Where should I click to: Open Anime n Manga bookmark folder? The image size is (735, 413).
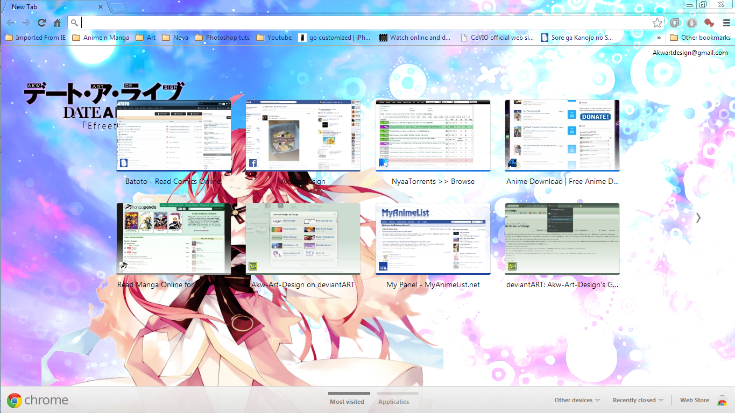(101, 38)
